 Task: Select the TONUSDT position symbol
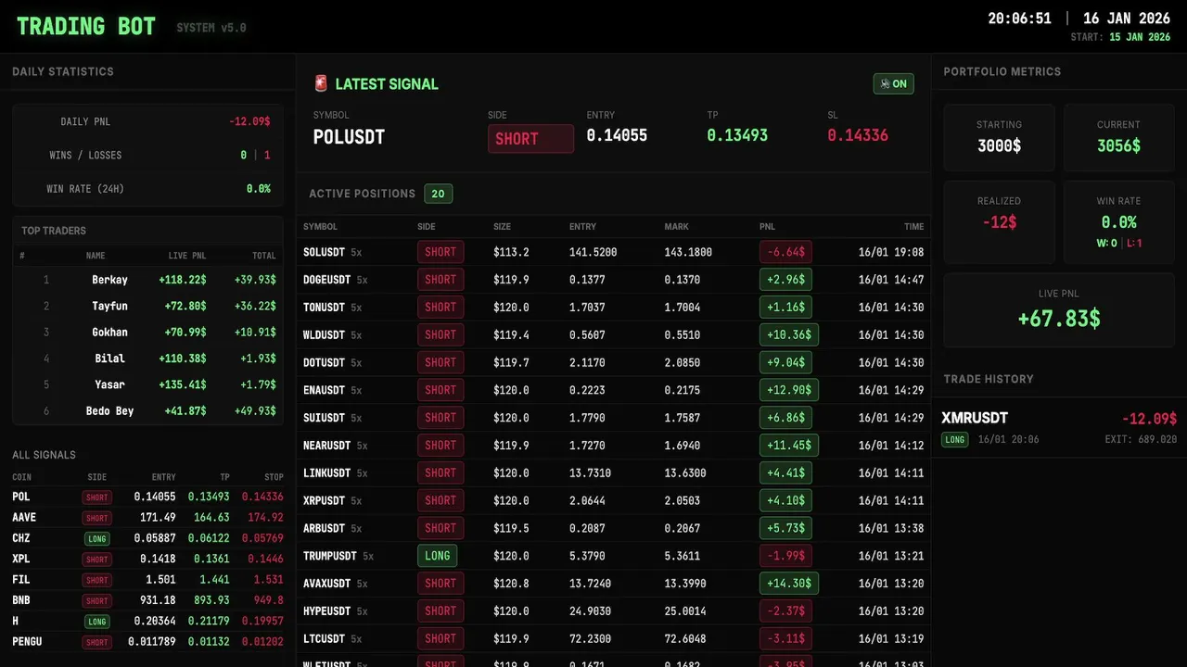click(x=324, y=308)
